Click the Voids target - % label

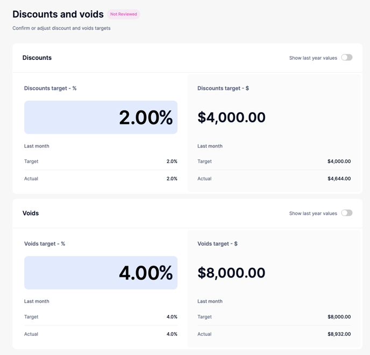45,243
